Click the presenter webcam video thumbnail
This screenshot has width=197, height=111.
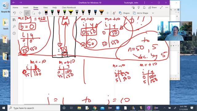coord(175,31)
